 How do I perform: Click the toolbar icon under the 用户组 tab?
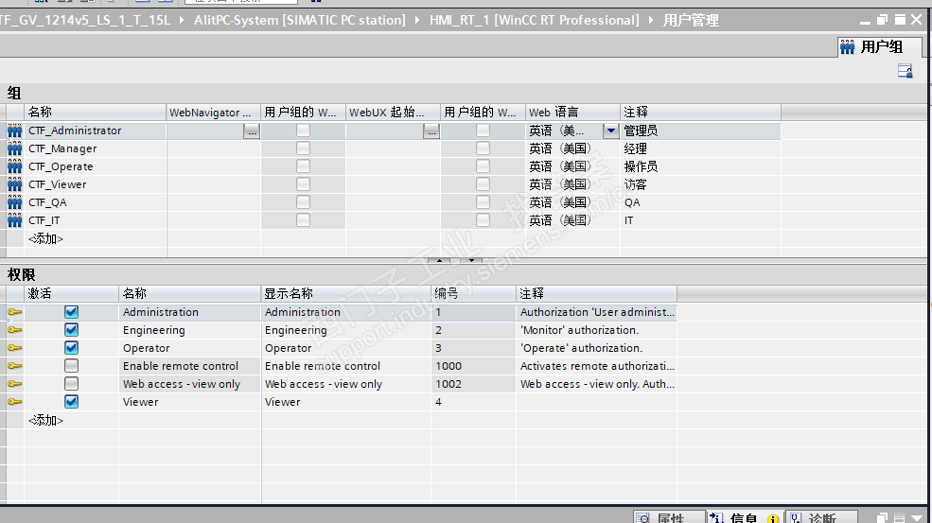(x=906, y=71)
